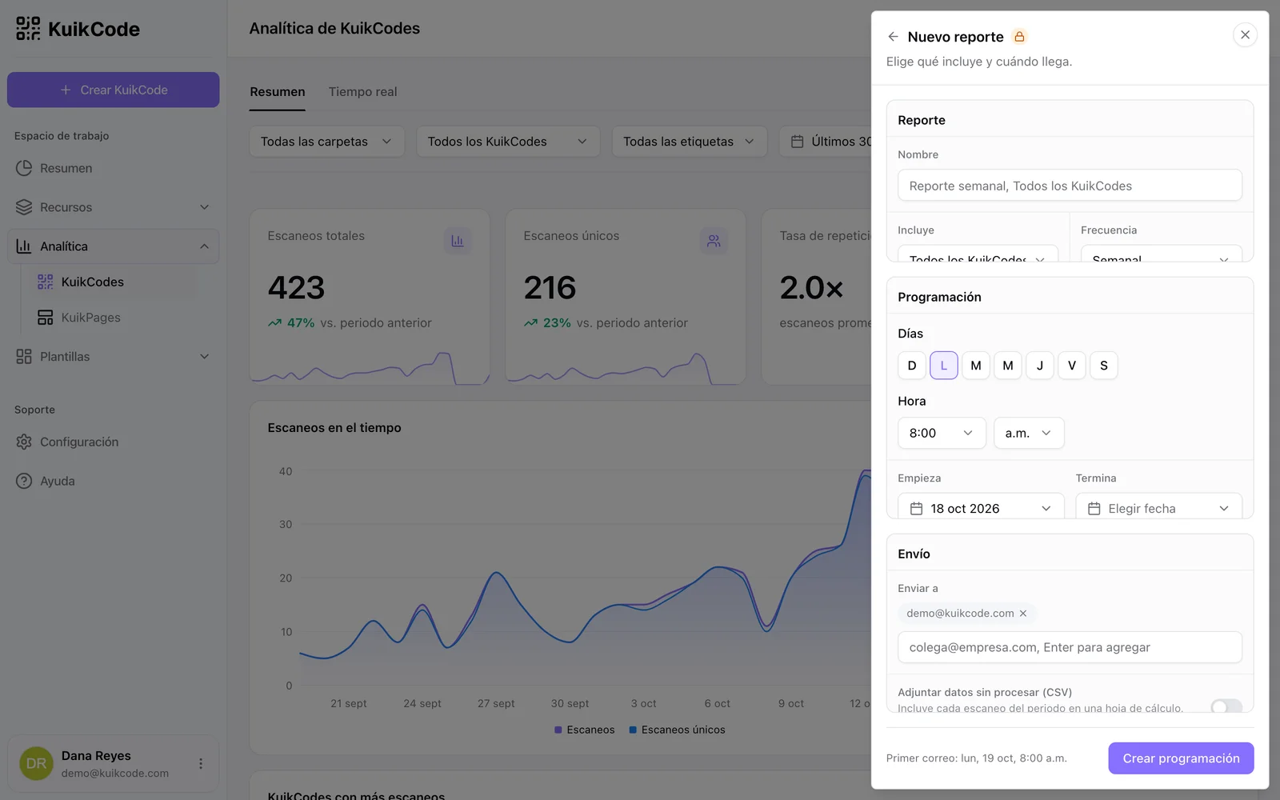
Task: Click the orange lock icon next to Nuevo reporte
Action: [1019, 37]
